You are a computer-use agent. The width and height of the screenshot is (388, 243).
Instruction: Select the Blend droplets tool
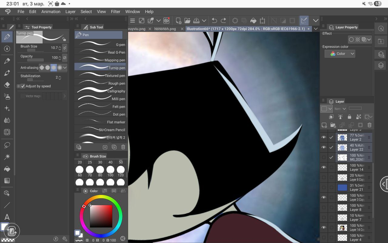coord(7,120)
